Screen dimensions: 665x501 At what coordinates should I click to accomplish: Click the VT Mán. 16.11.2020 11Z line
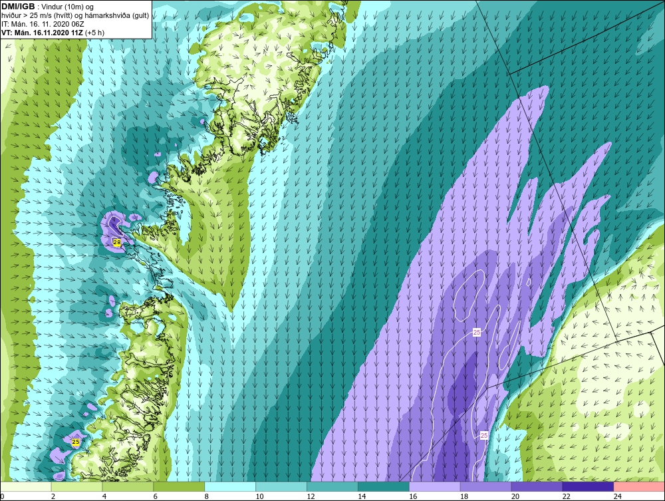(53, 33)
